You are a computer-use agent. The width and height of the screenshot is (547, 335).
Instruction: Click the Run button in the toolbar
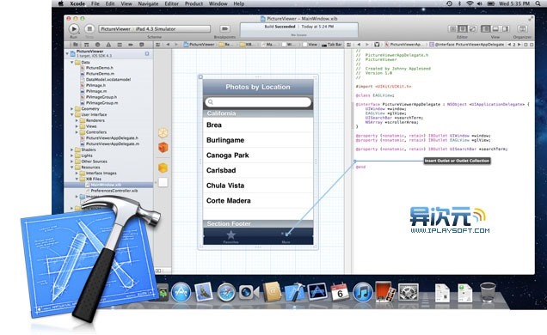[x=74, y=29]
